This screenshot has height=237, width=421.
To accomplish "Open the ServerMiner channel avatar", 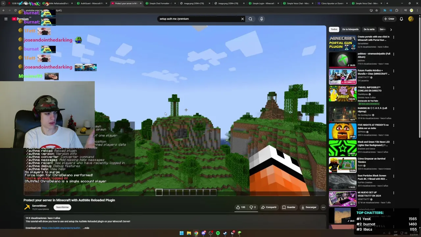I will (x=27, y=207).
